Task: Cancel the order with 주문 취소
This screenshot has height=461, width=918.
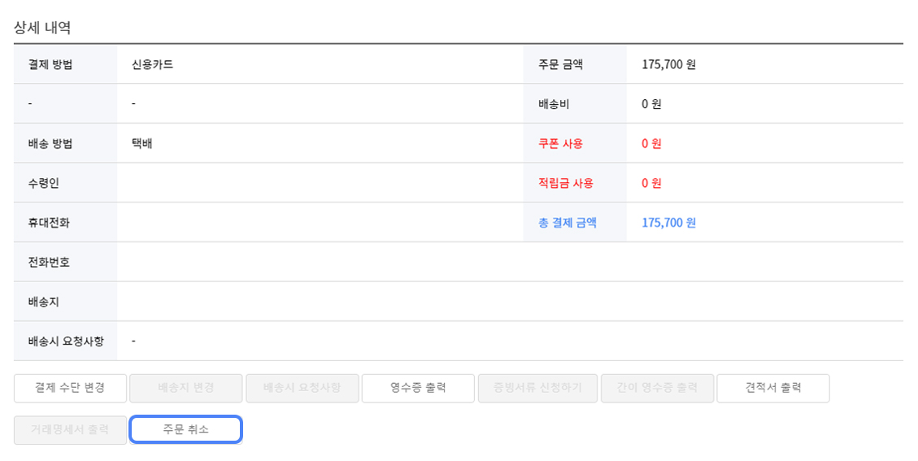Action: [185, 429]
